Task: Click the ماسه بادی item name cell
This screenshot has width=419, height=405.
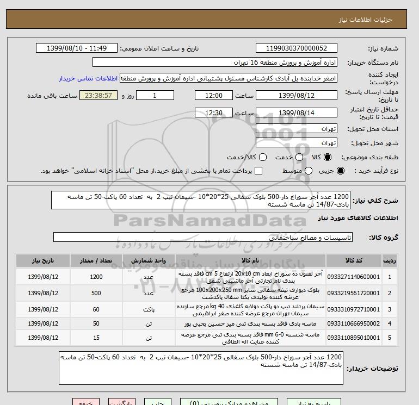Action: coord(250,324)
